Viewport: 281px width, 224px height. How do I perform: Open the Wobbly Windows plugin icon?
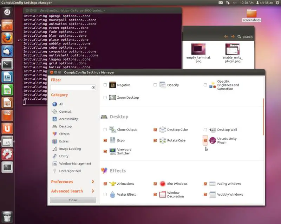pos(213,194)
